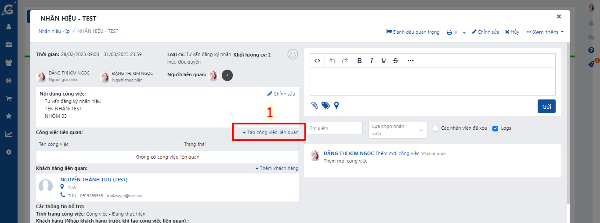Open the star icon in left sidebar
Image resolution: width=600 pixels, height=223 pixels.
click(8, 116)
